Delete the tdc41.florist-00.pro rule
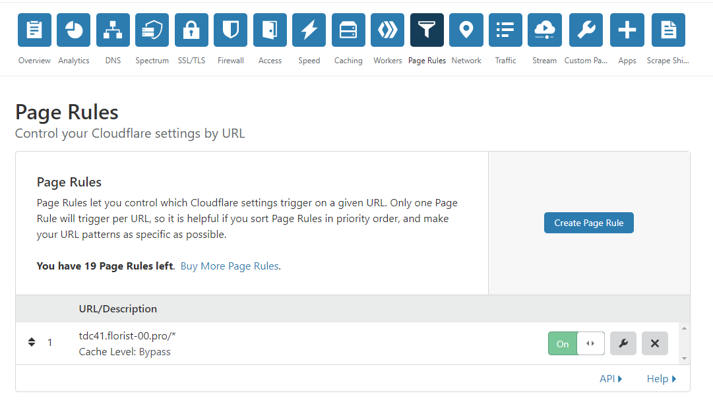Screen dimensions: 713x402 655,343
